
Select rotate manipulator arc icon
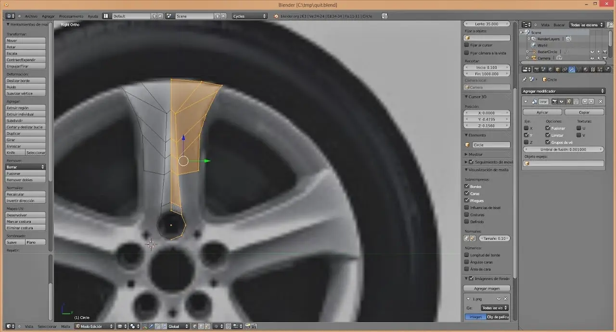click(x=157, y=326)
